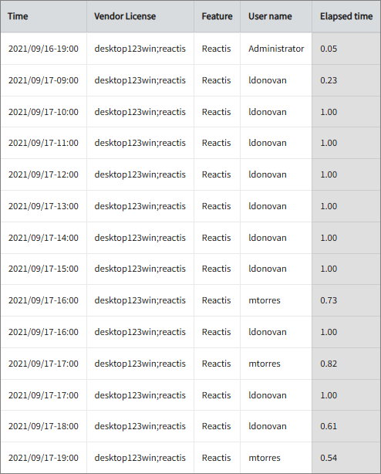
Task: Click the User name column header
Action: coord(276,16)
